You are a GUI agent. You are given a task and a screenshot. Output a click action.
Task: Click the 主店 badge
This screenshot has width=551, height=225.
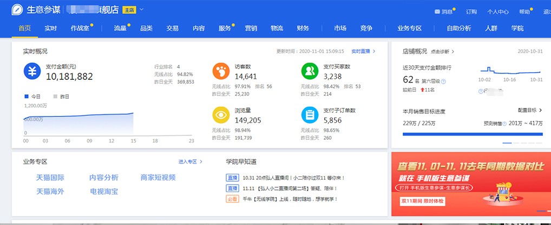[x=129, y=10]
